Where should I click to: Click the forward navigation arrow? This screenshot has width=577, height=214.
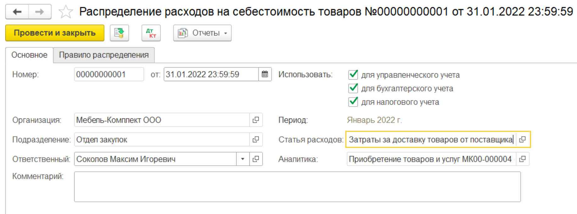(x=40, y=12)
